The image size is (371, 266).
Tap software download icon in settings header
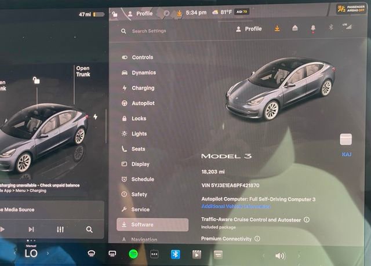[277, 28]
